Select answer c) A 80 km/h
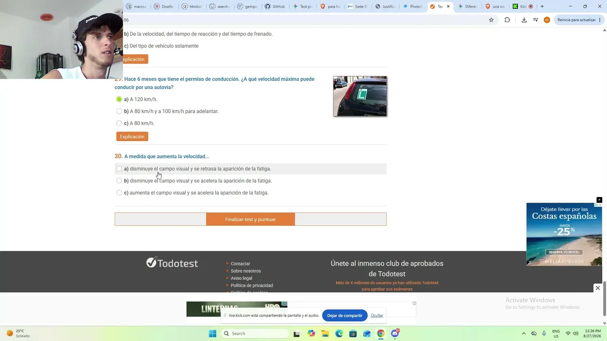This screenshot has height=341, width=607. [x=119, y=124]
